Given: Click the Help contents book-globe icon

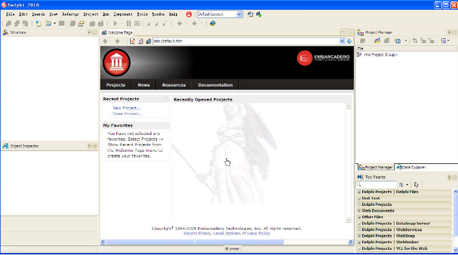Looking at the screenshot, I should pyautogui.click(x=212, y=24).
